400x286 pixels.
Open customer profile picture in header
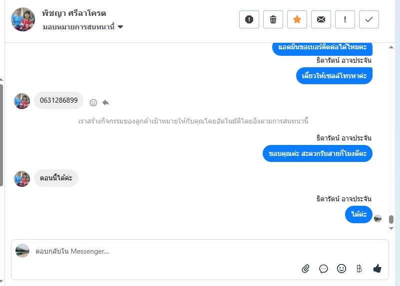point(23,19)
